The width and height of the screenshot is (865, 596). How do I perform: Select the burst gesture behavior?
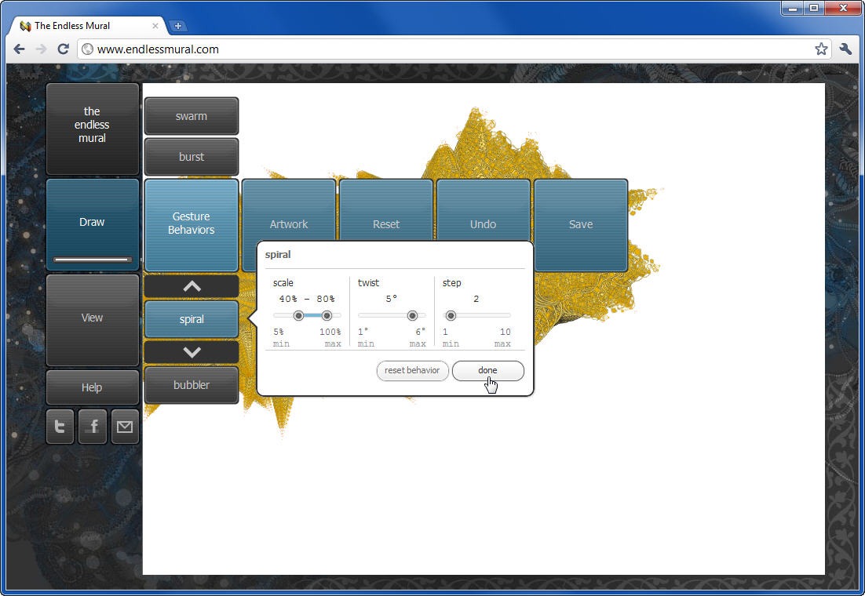click(192, 157)
